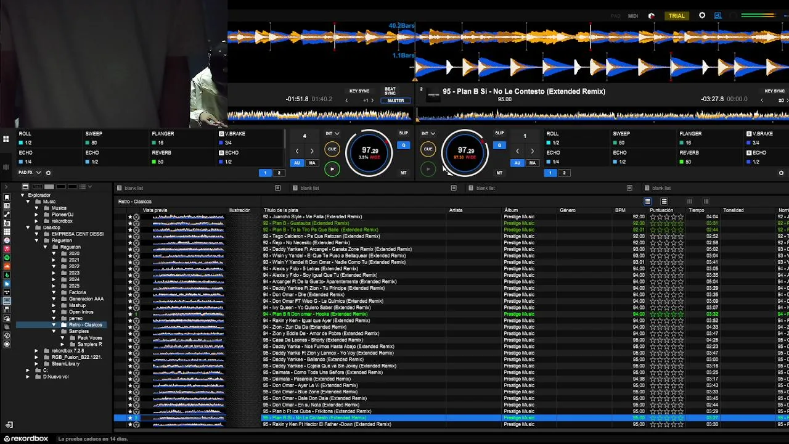
Task: Double loop length on deck 2
Action: [x=533, y=151]
